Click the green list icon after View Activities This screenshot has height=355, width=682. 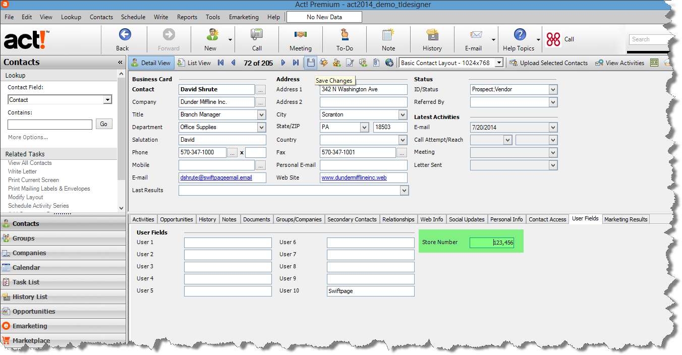click(x=654, y=63)
